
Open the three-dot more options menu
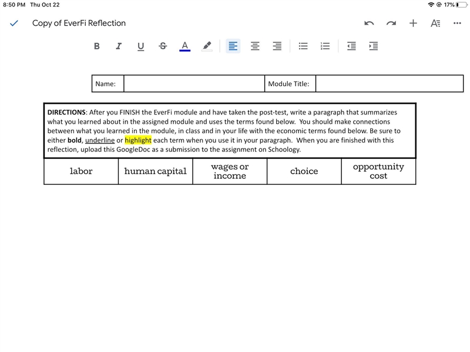[x=457, y=23]
